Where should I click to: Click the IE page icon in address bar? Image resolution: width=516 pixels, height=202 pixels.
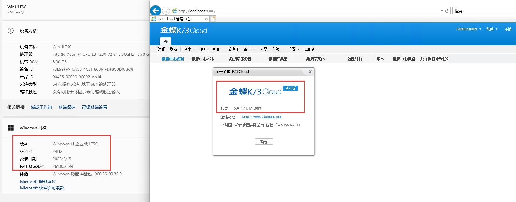coord(175,11)
